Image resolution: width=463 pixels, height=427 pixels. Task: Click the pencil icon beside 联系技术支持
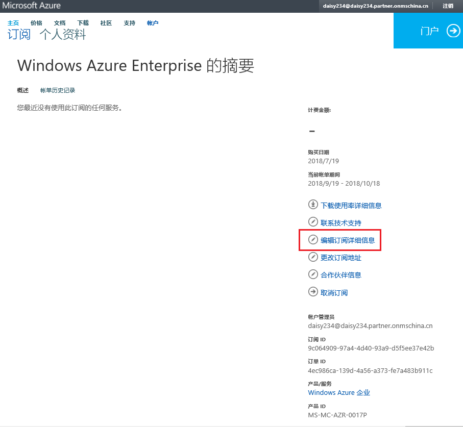click(313, 222)
